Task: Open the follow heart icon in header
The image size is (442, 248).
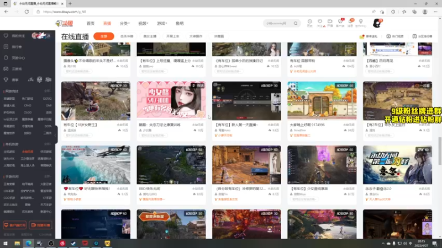Action: [x=320, y=21]
